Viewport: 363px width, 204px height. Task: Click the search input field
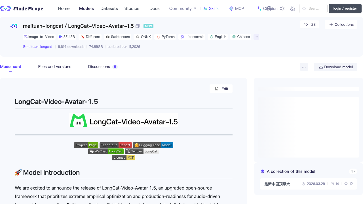(313, 8)
